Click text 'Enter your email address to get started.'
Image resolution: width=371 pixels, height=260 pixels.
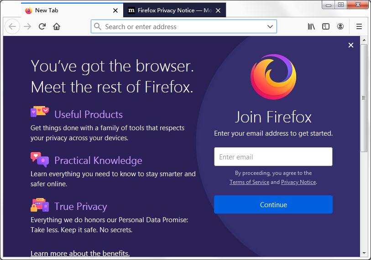click(x=273, y=133)
